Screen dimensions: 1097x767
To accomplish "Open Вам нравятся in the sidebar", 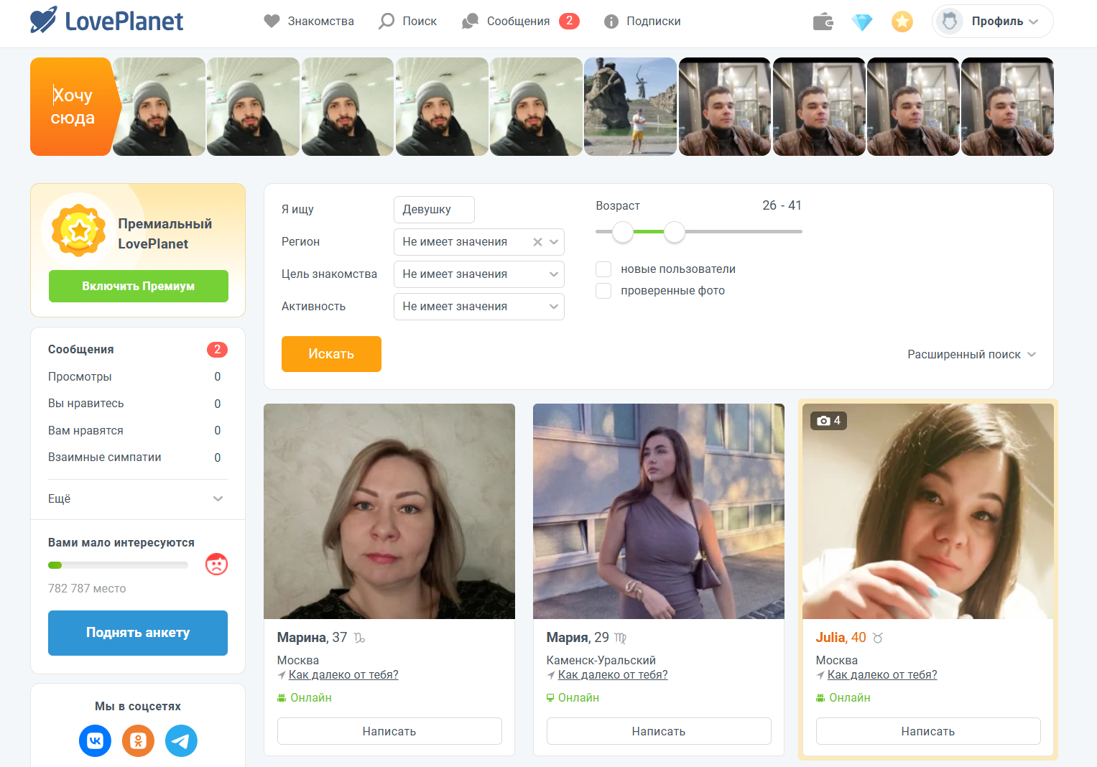I will point(85,431).
